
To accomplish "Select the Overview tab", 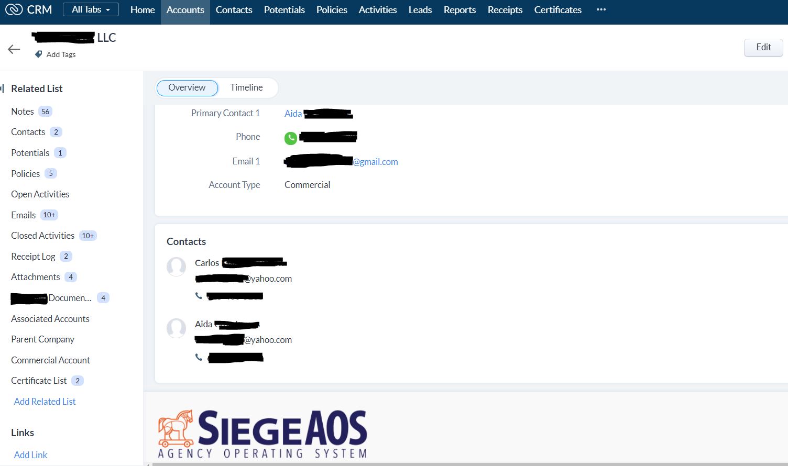I will click(187, 87).
